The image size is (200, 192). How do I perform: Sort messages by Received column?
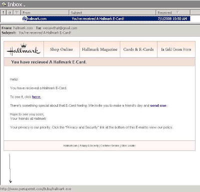[173, 13]
